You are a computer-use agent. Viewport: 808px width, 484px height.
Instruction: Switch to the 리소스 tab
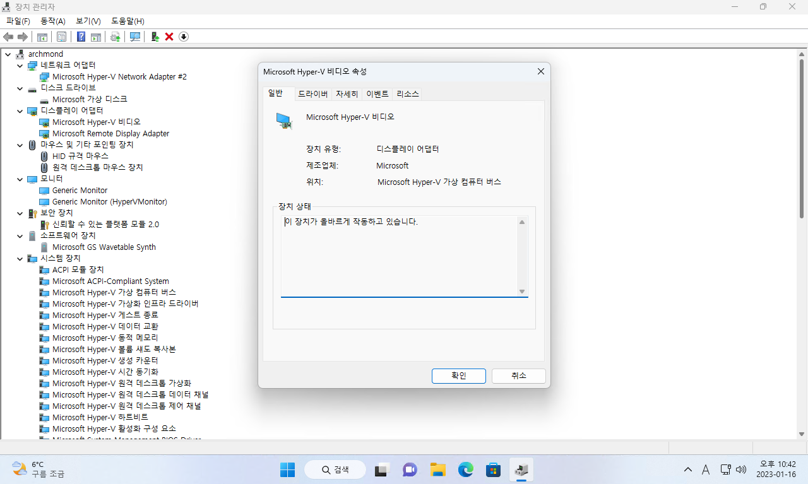408,94
